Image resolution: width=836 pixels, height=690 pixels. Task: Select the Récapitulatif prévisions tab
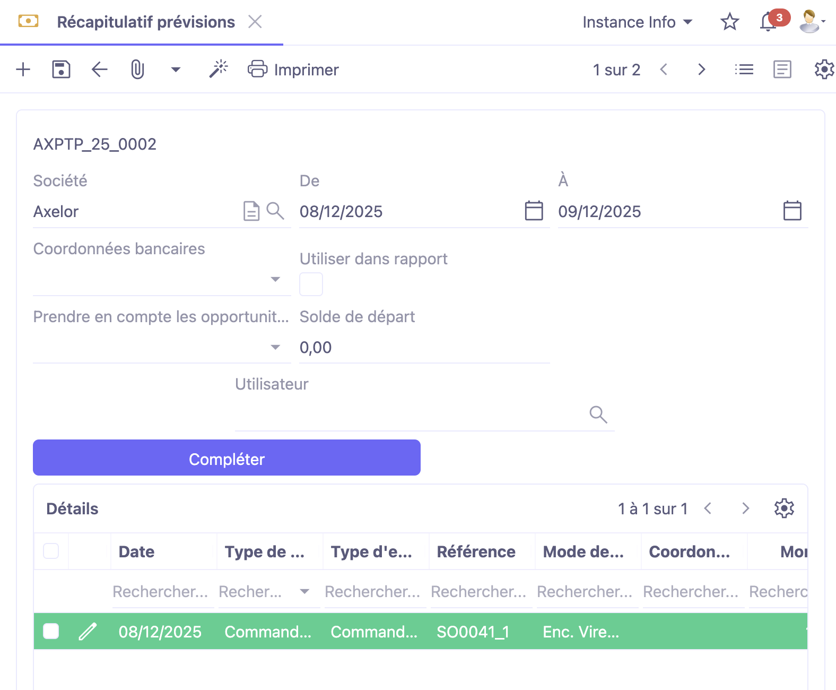pyautogui.click(x=145, y=22)
